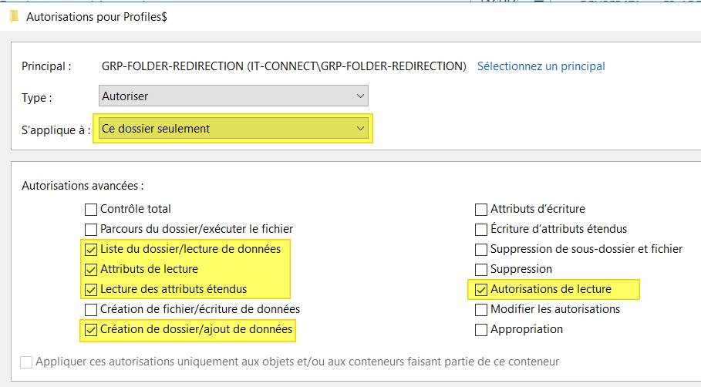Expand the 'S'applique à' combo box
This screenshot has width=701, height=387.
click(x=234, y=129)
